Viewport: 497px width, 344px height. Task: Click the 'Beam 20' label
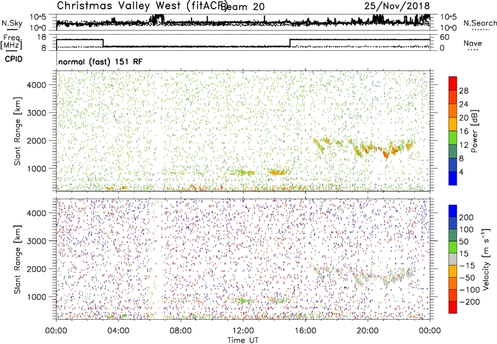(242, 7)
